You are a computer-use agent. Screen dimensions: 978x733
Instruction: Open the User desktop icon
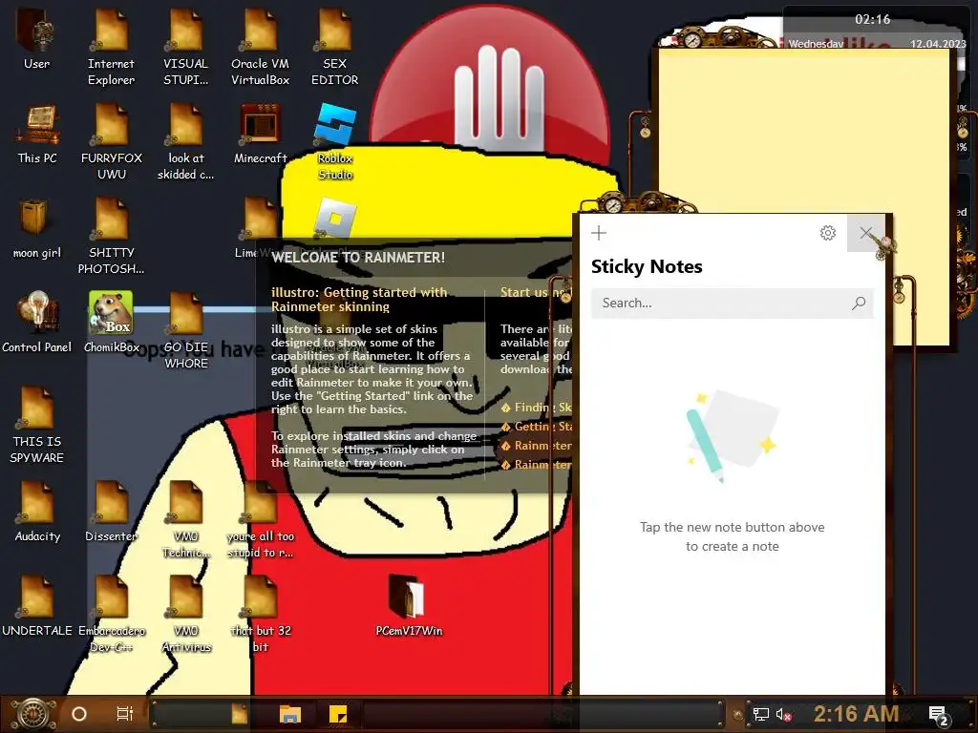(37, 37)
